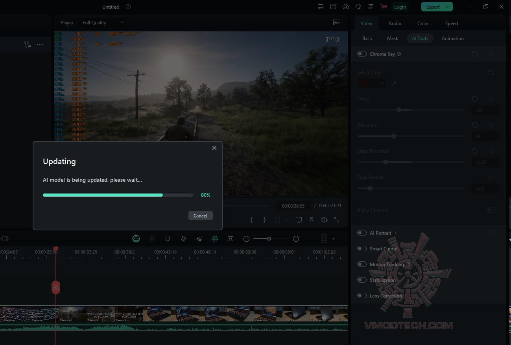The image size is (511, 345).
Task: Click the scissors split icon on playhead
Action: pyautogui.click(x=56, y=288)
